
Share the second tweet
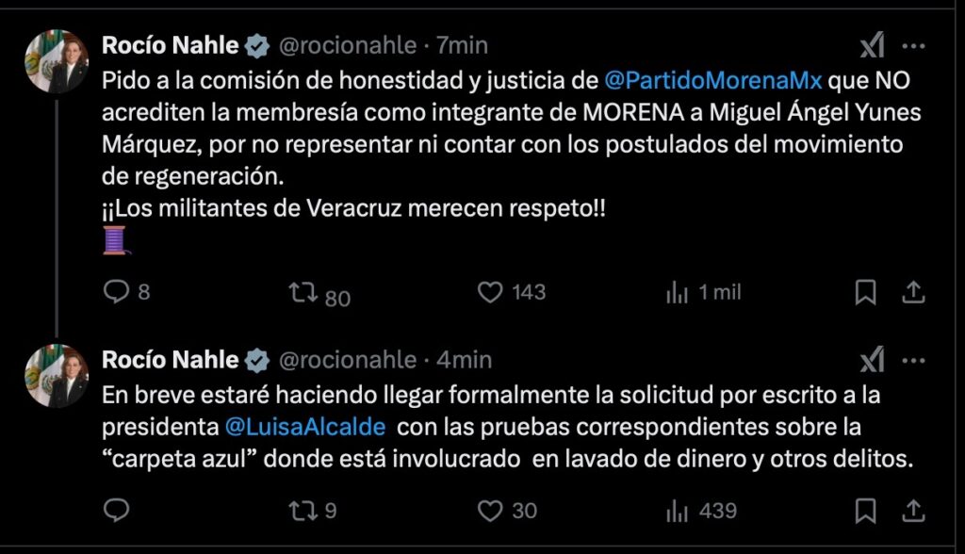pyautogui.click(x=912, y=511)
